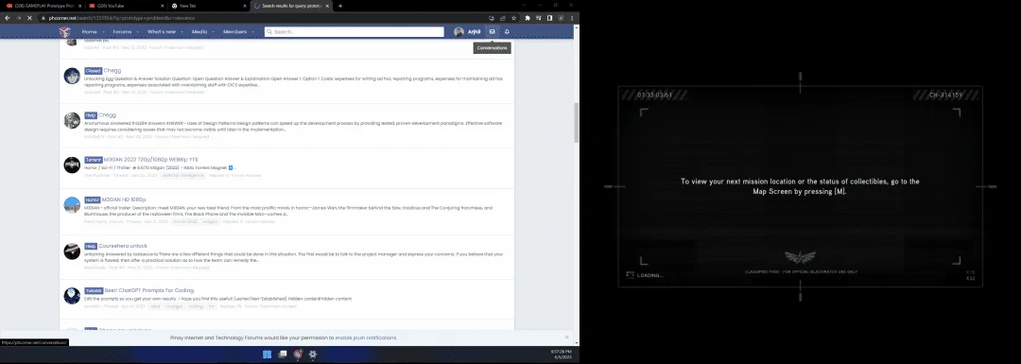Close the New Tab tab
Screen dimensions: 1021x364
tap(244, 6)
